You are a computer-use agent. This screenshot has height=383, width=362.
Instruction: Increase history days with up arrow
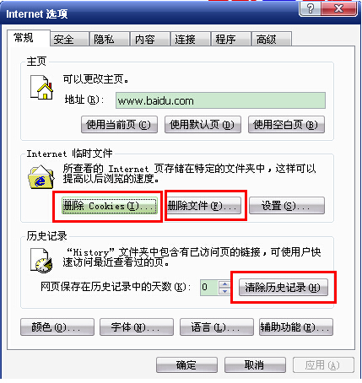click(224, 284)
